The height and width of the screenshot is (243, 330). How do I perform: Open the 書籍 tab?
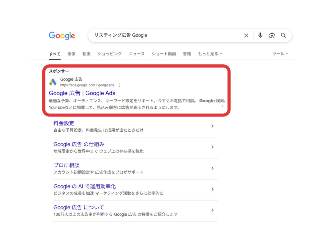[x=187, y=54]
